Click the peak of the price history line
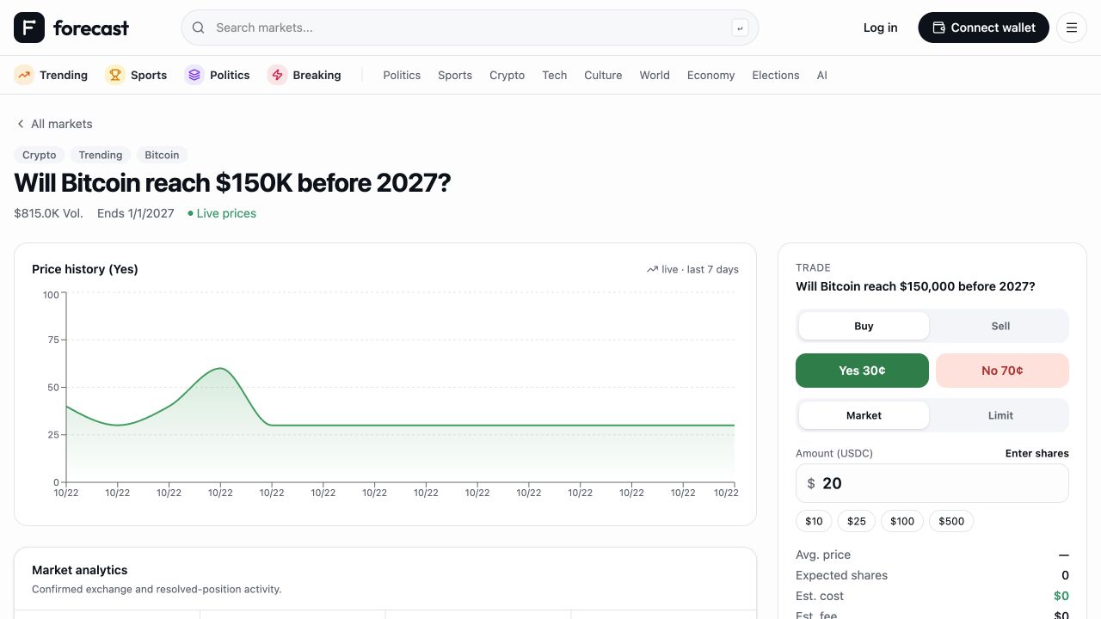Screen dimensions: 1101x619 point(221,369)
